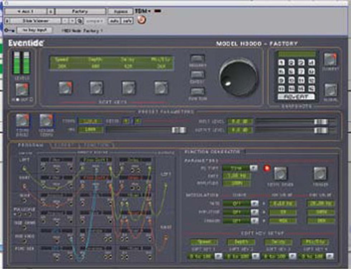Toggle the Current snapshot button
Viewport: 351px width, 269px height.
point(330,59)
